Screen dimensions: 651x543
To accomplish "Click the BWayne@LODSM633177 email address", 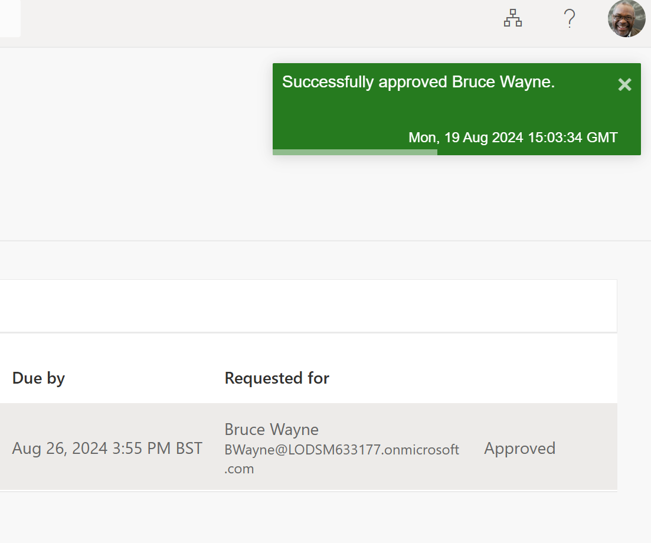I will click(341, 450).
